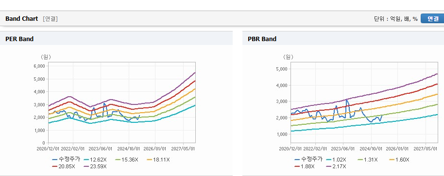Click 2027/05/01 x-axis label in PER chart
This screenshot has height=176, width=444.
tap(184, 148)
